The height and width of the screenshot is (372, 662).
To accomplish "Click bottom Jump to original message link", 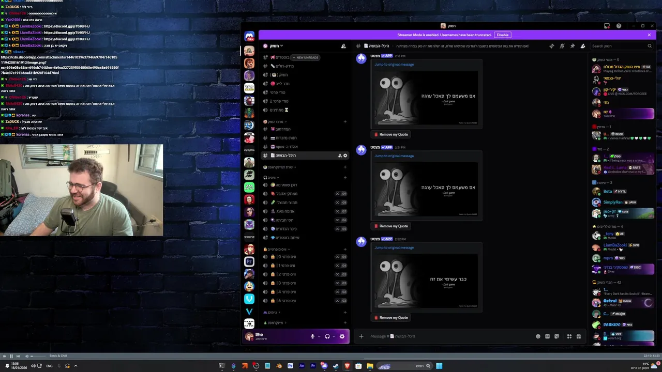I will coord(394,247).
